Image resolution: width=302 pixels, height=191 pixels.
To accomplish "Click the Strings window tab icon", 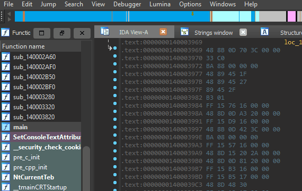I will 184,32.
